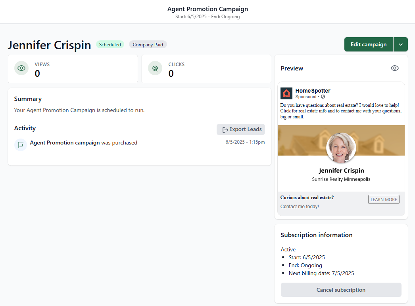This screenshot has width=415, height=306.
Task: Click the export arrow icon in Export Leads
Action: click(x=225, y=129)
